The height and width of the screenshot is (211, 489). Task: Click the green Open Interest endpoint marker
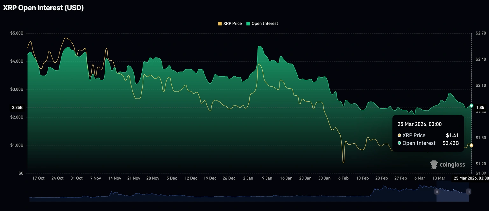point(471,105)
